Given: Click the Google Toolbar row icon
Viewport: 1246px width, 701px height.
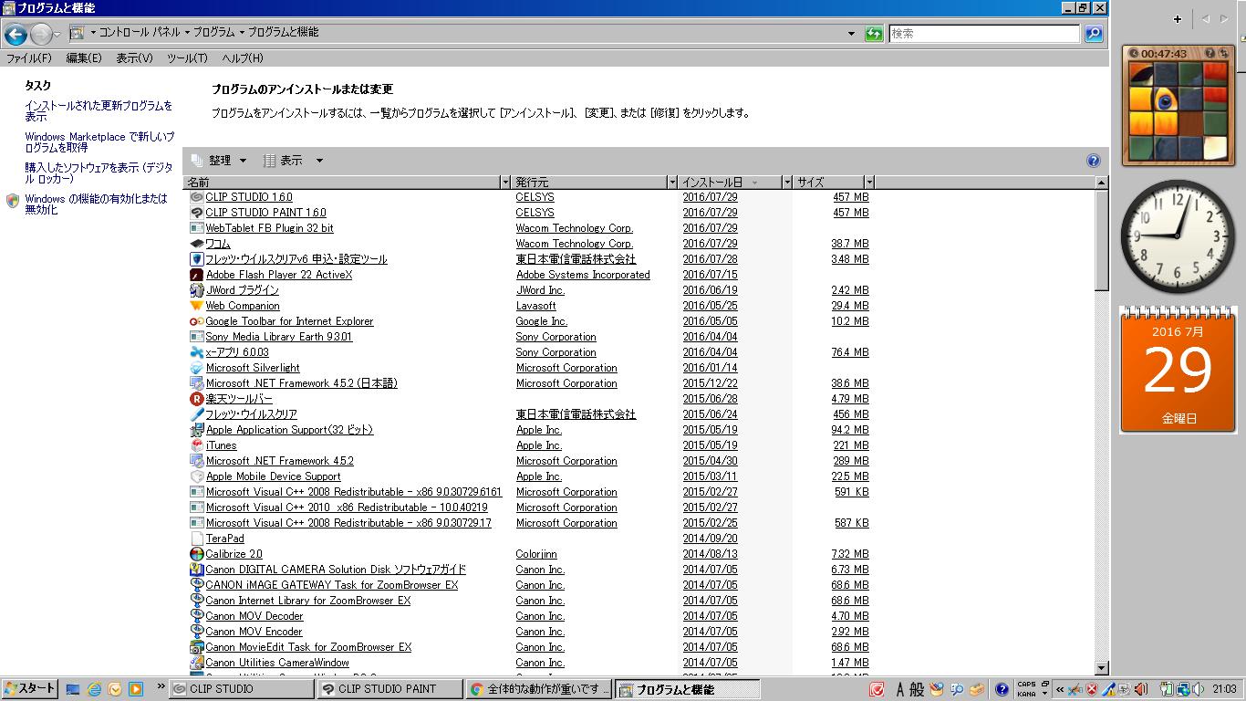Looking at the screenshot, I should tap(196, 321).
